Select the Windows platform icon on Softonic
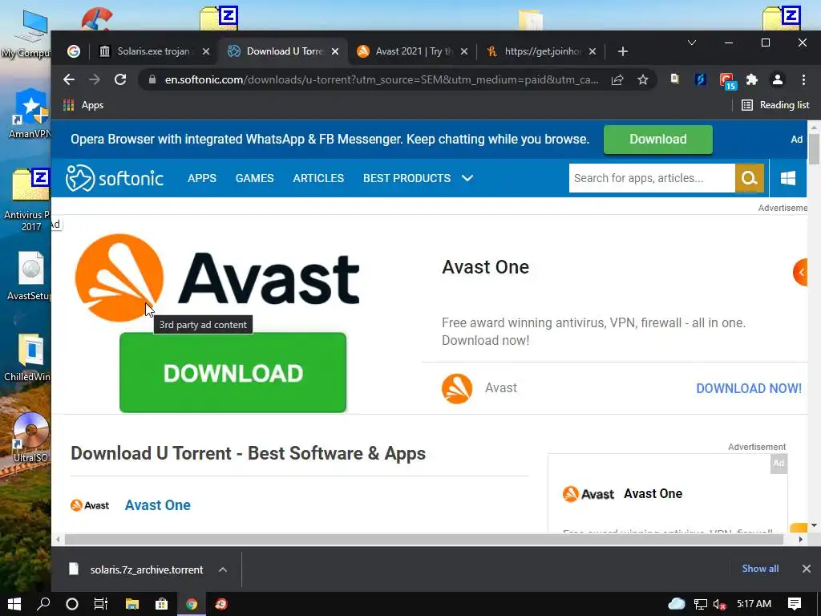This screenshot has height=616, width=821. [x=788, y=178]
